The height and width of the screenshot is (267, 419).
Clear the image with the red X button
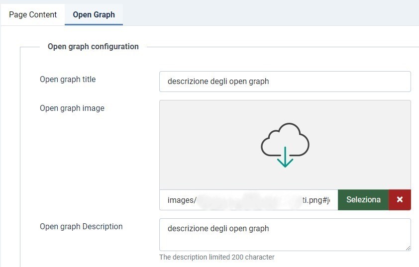(x=400, y=200)
